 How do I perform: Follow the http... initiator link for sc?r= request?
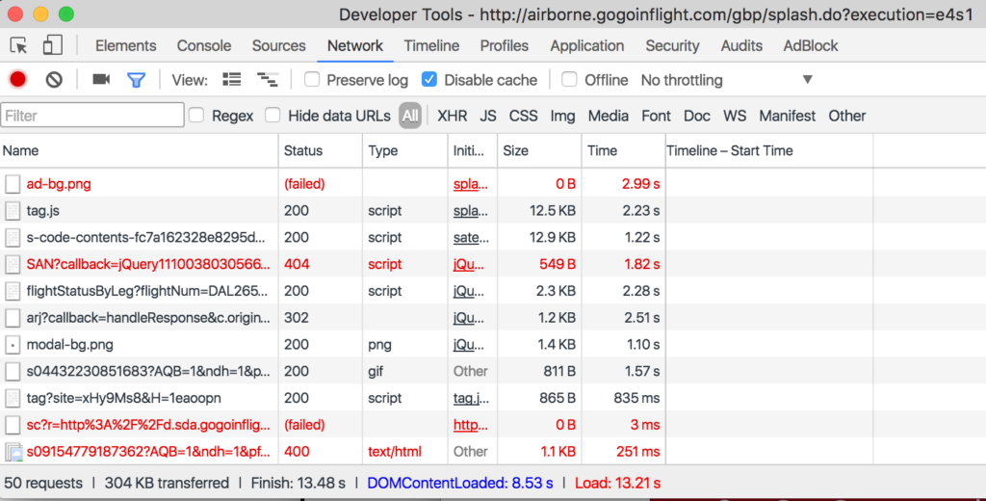point(471,426)
